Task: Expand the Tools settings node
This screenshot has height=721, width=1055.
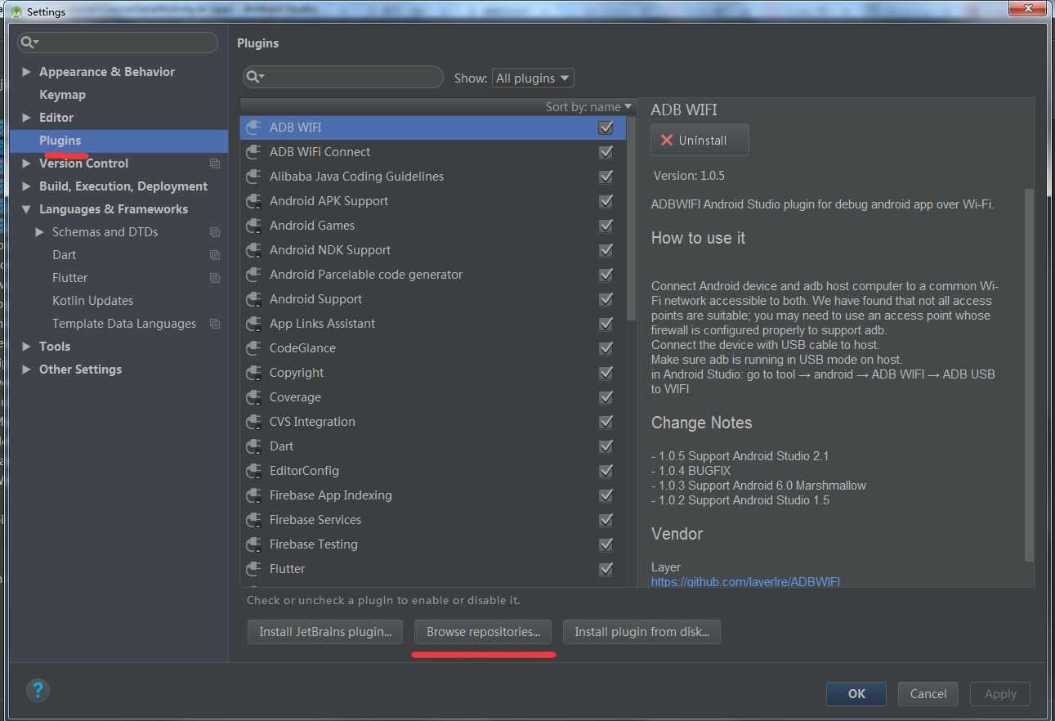Action: point(27,347)
